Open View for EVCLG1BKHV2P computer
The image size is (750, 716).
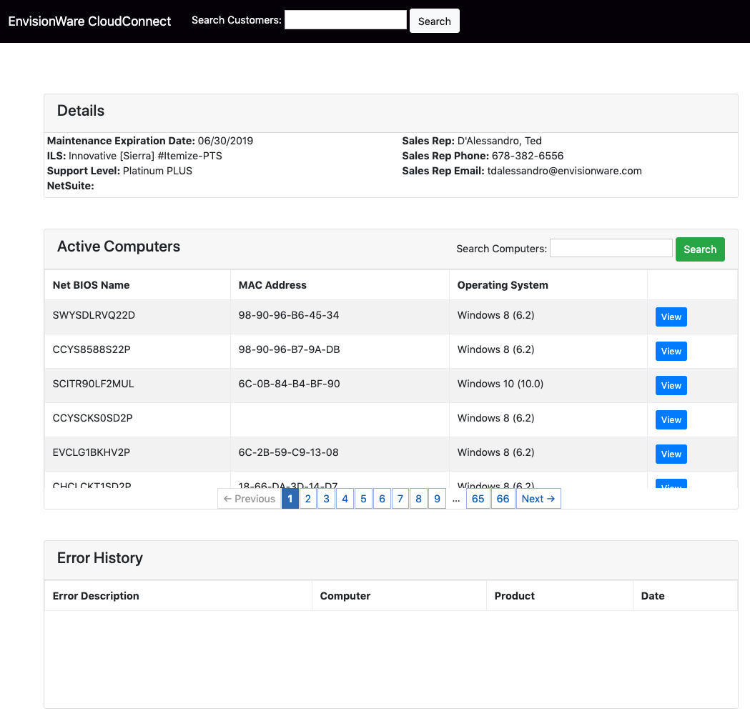pyautogui.click(x=671, y=454)
